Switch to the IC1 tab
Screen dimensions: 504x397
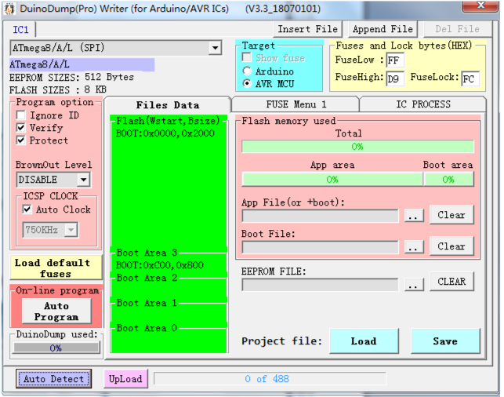[21, 30]
